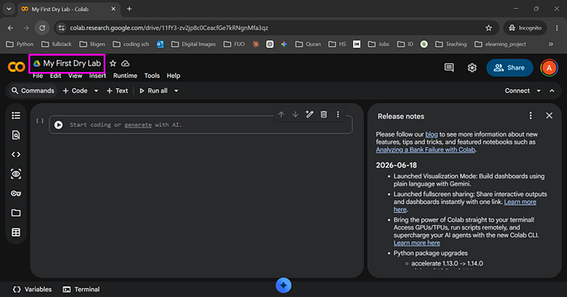The width and height of the screenshot is (567, 297).
Task: Expand the Run all dropdown arrow
Action: point(176,91)
